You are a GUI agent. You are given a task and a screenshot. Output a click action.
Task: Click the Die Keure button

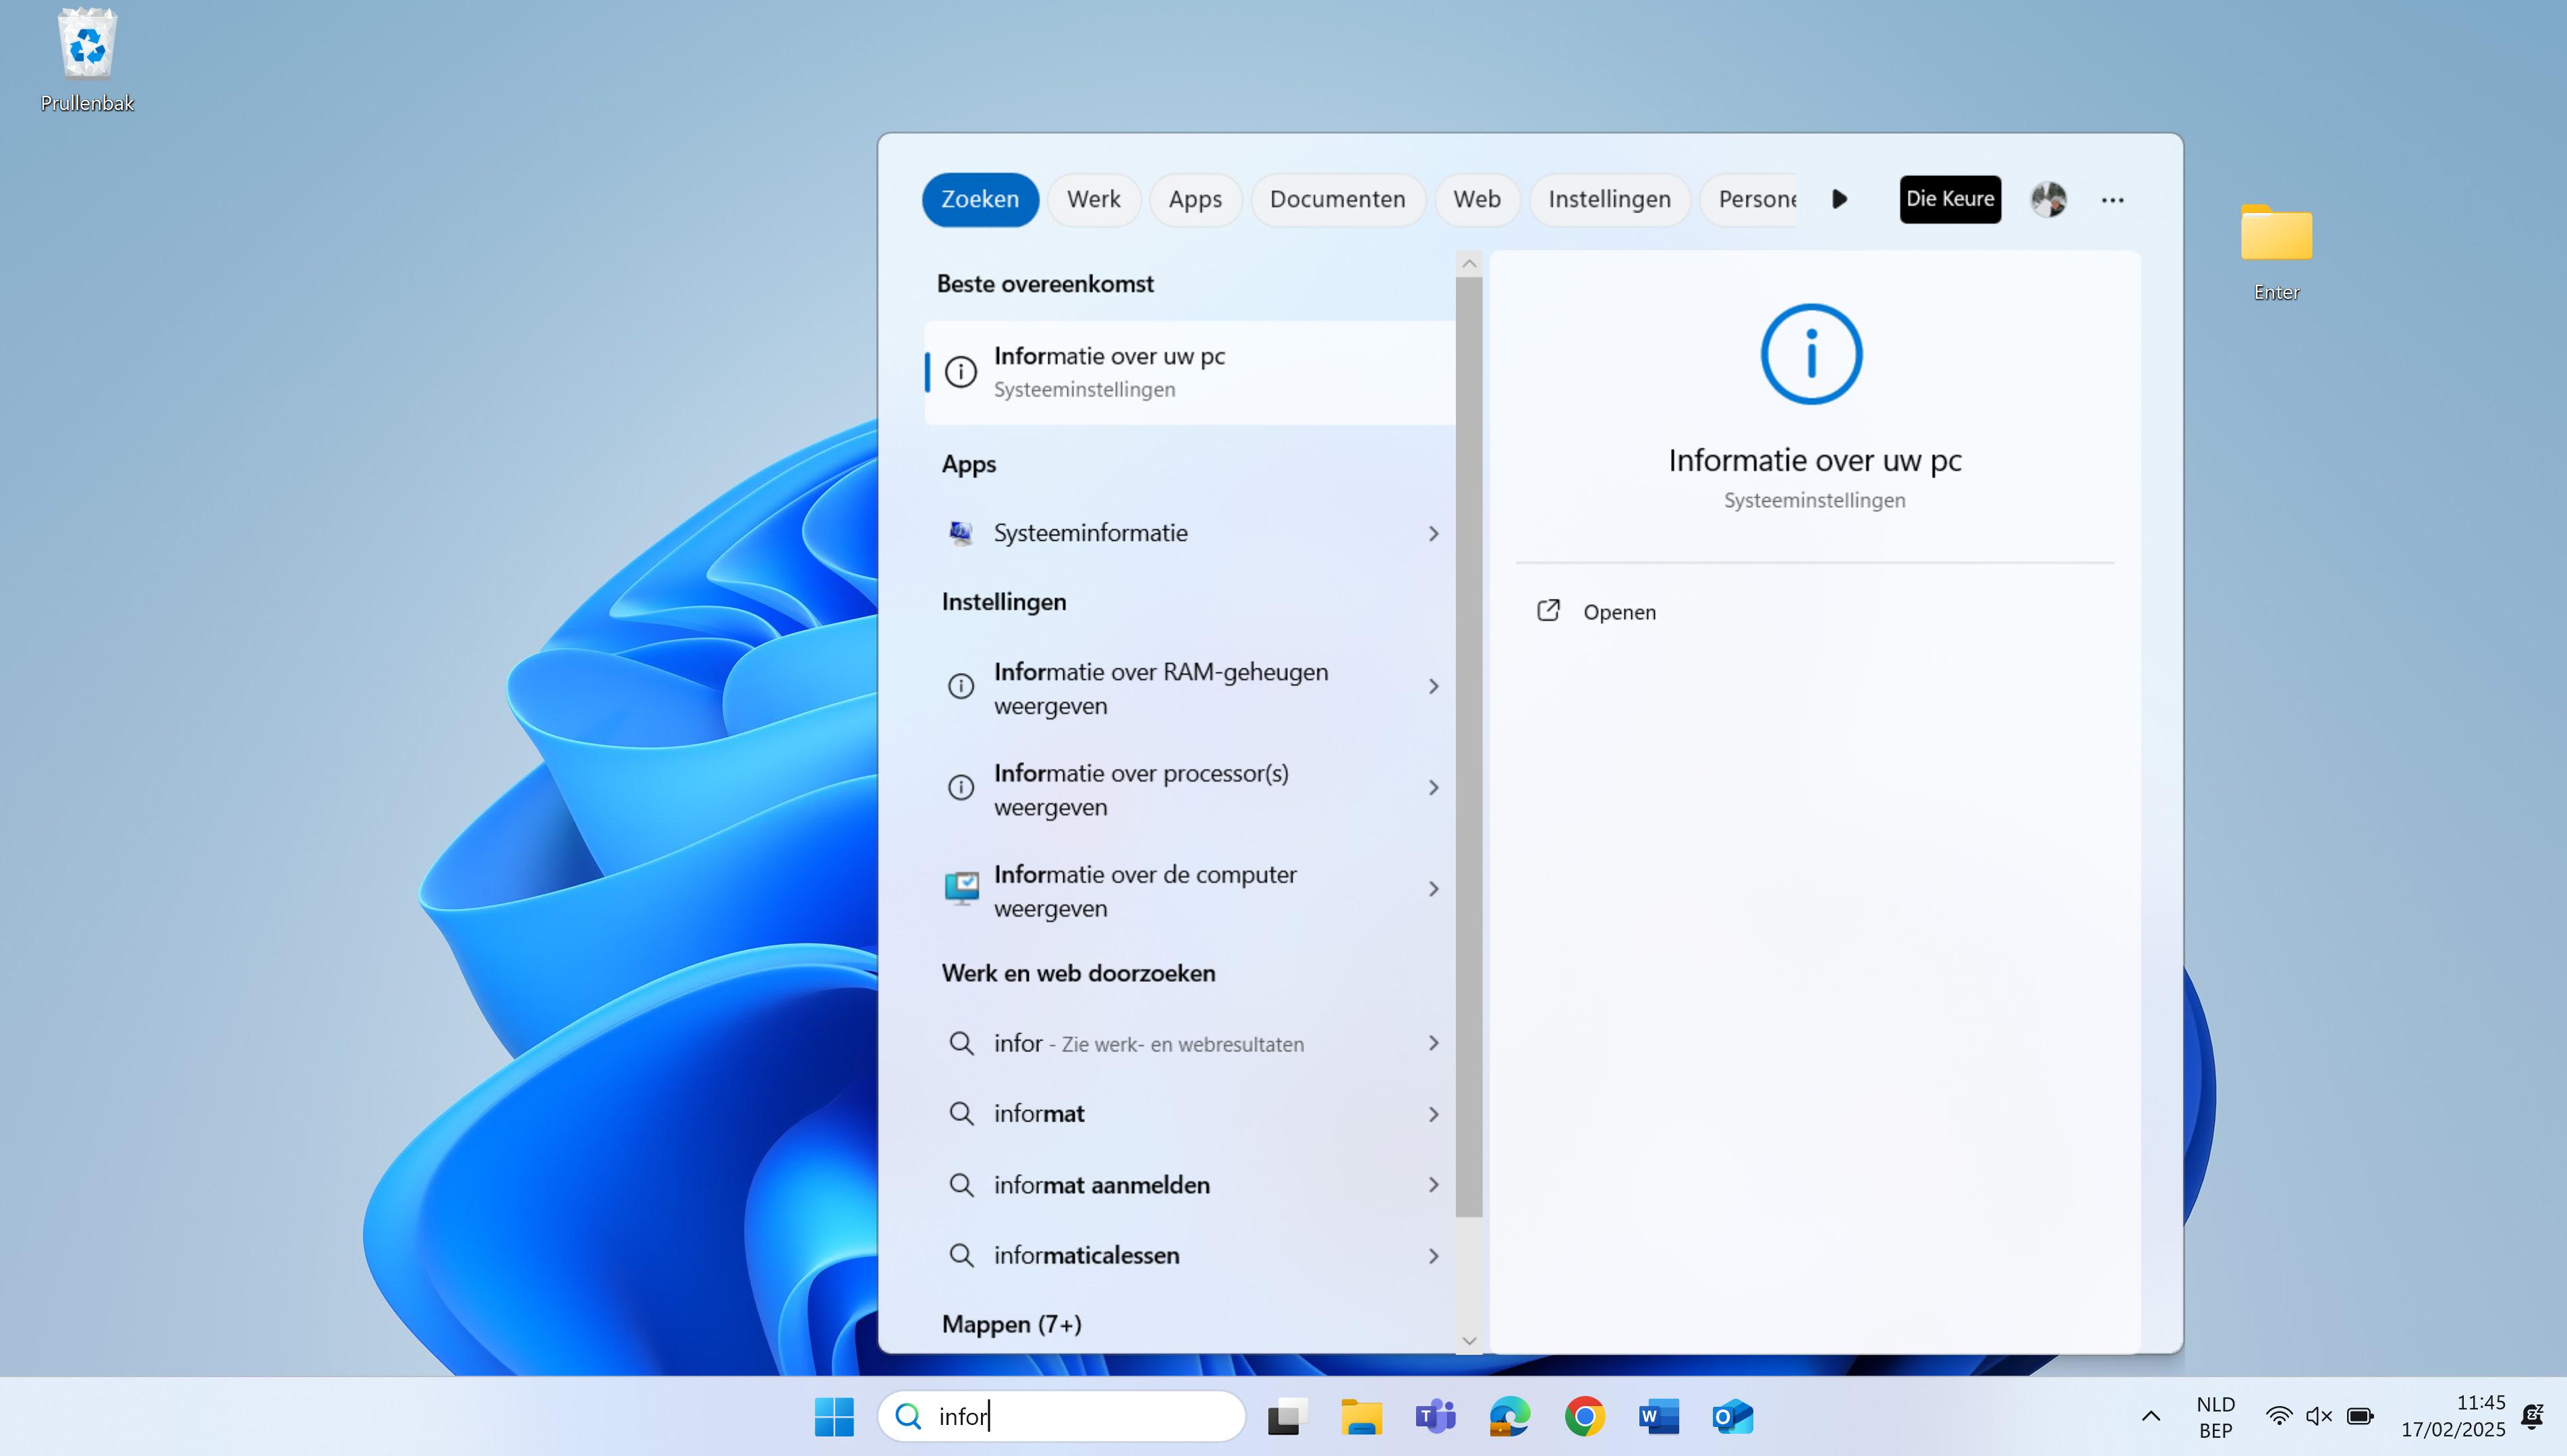[1950, 199]
